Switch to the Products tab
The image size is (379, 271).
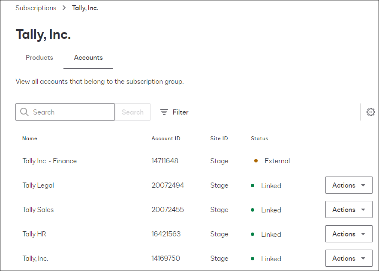39,57
